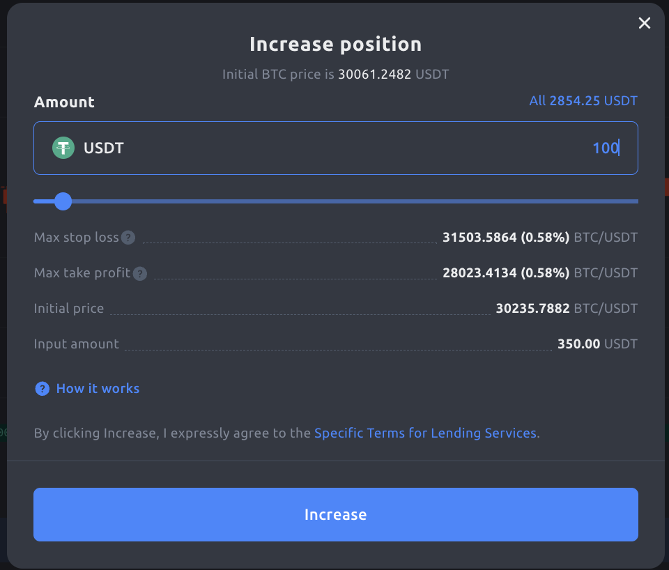The width and height of the screenshot is (669, 570).
Task: Click the Max take profit value 28023.4134
Action: [479, 272]
